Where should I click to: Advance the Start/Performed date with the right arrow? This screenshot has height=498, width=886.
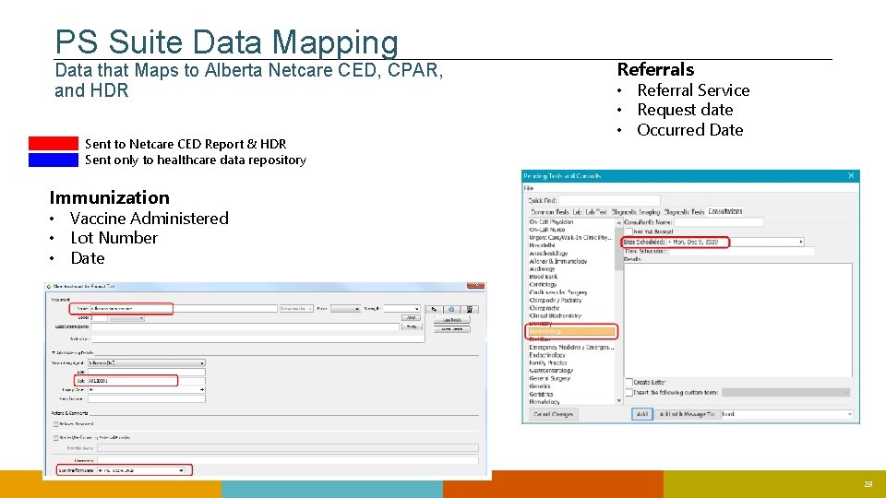181,470
